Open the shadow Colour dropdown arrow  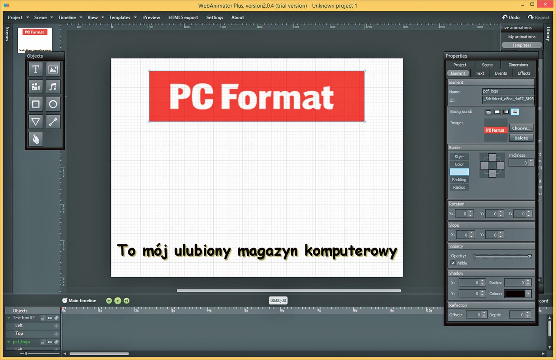click(x=528, y=294)
